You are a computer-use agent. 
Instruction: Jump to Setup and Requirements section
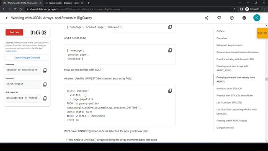coord(229,45)
